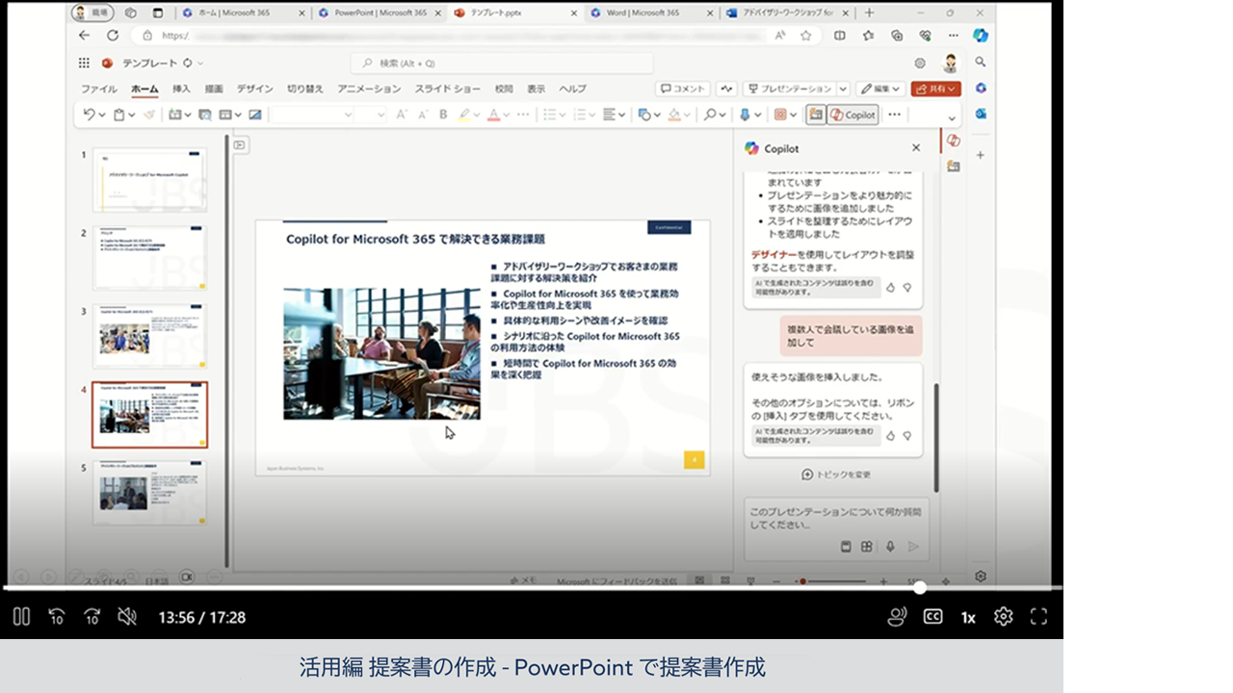The height and width of the screenshot is (693, 1233).
Task: Expand the 編集 mode dropdown
Action: coord(879,89)
